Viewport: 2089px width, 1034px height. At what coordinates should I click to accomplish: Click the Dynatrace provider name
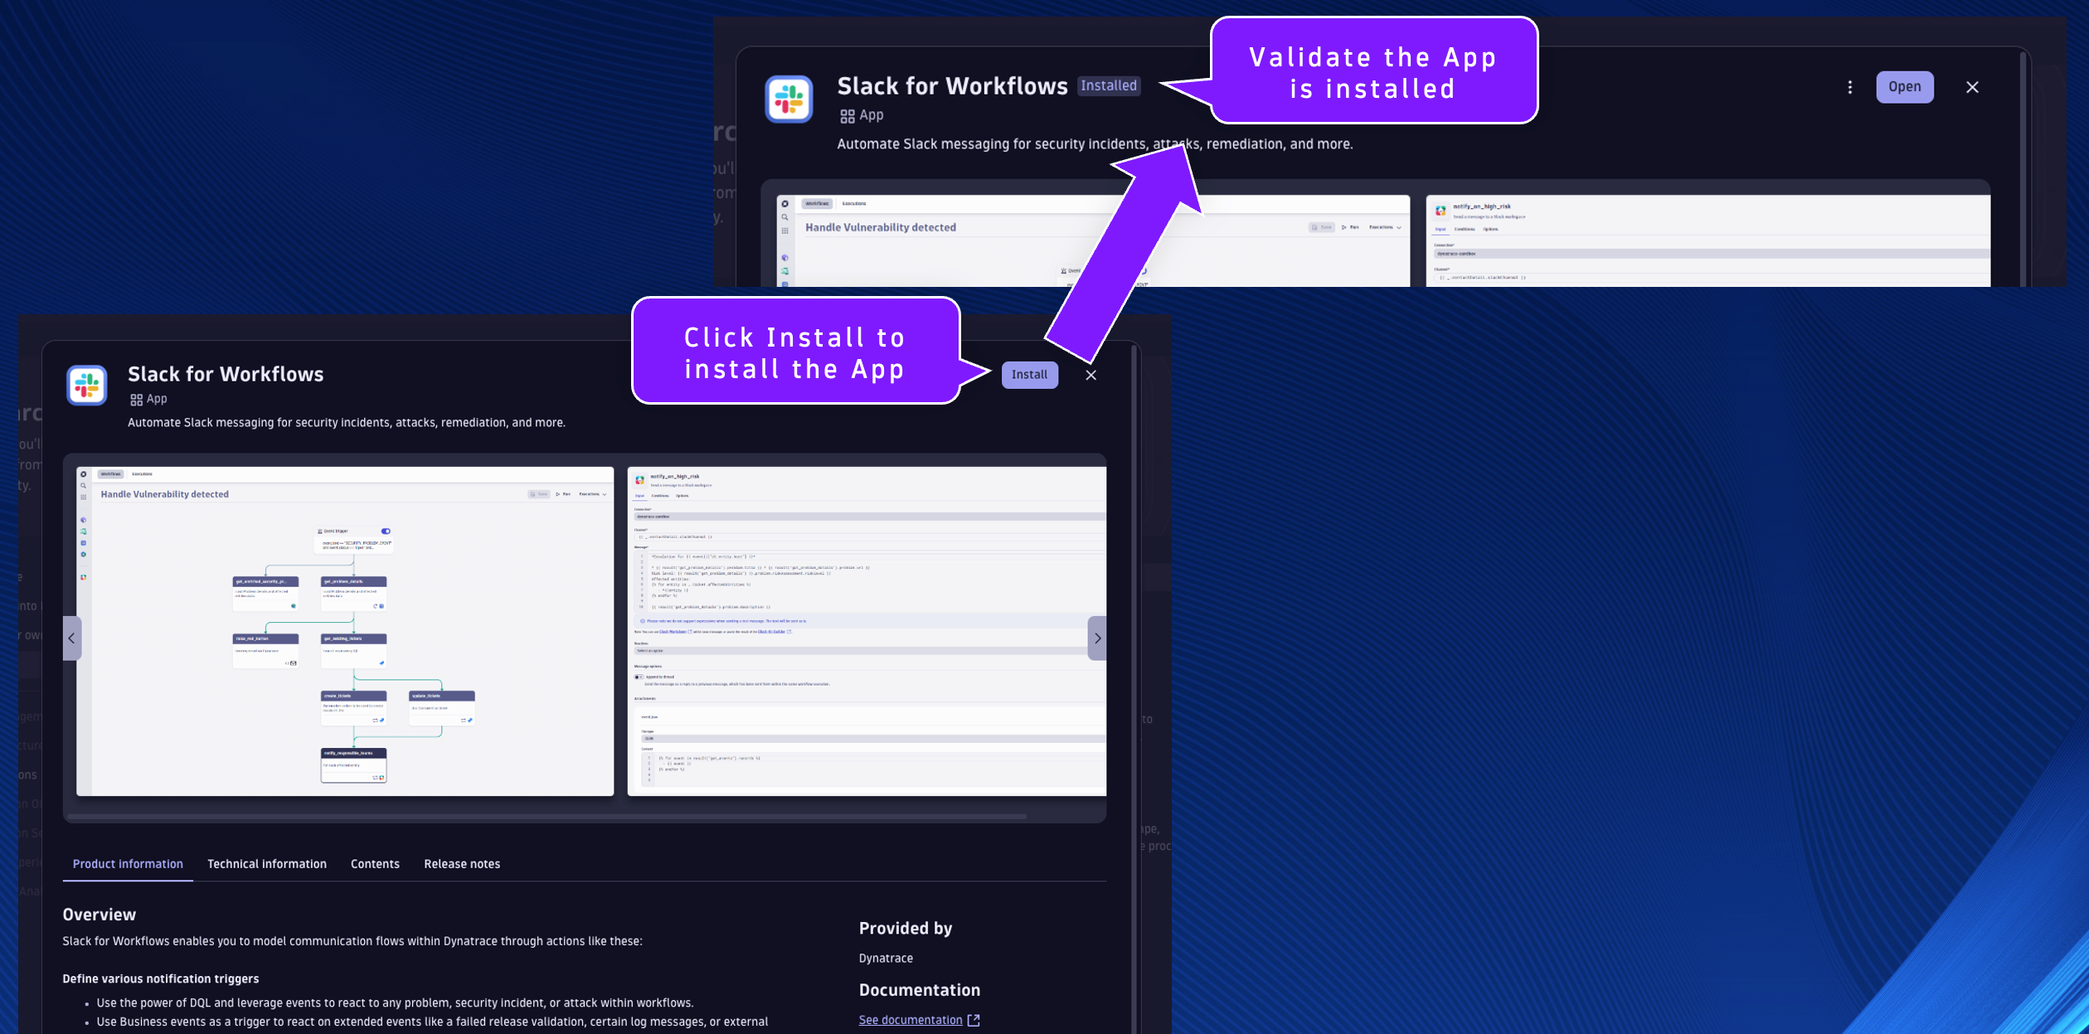(886, 959)
